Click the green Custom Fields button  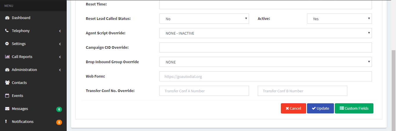pyautogui.click(x=354, y=108)
